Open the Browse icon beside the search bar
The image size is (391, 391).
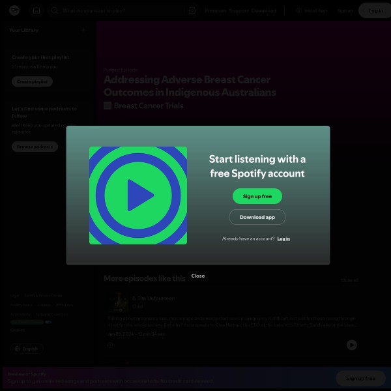[192, 10]
